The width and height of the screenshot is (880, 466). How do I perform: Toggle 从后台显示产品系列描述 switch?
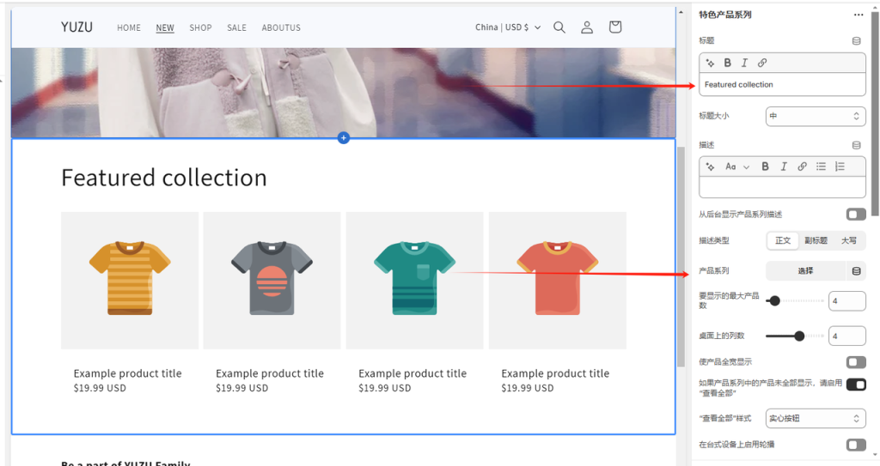[x=856, y=215]
